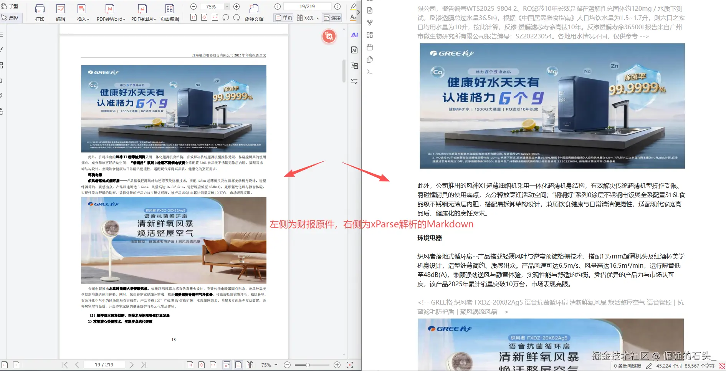This screenshot has width=726, height=371.
Task: Zoom in with bottom bar plus
Action: point(337,365)
